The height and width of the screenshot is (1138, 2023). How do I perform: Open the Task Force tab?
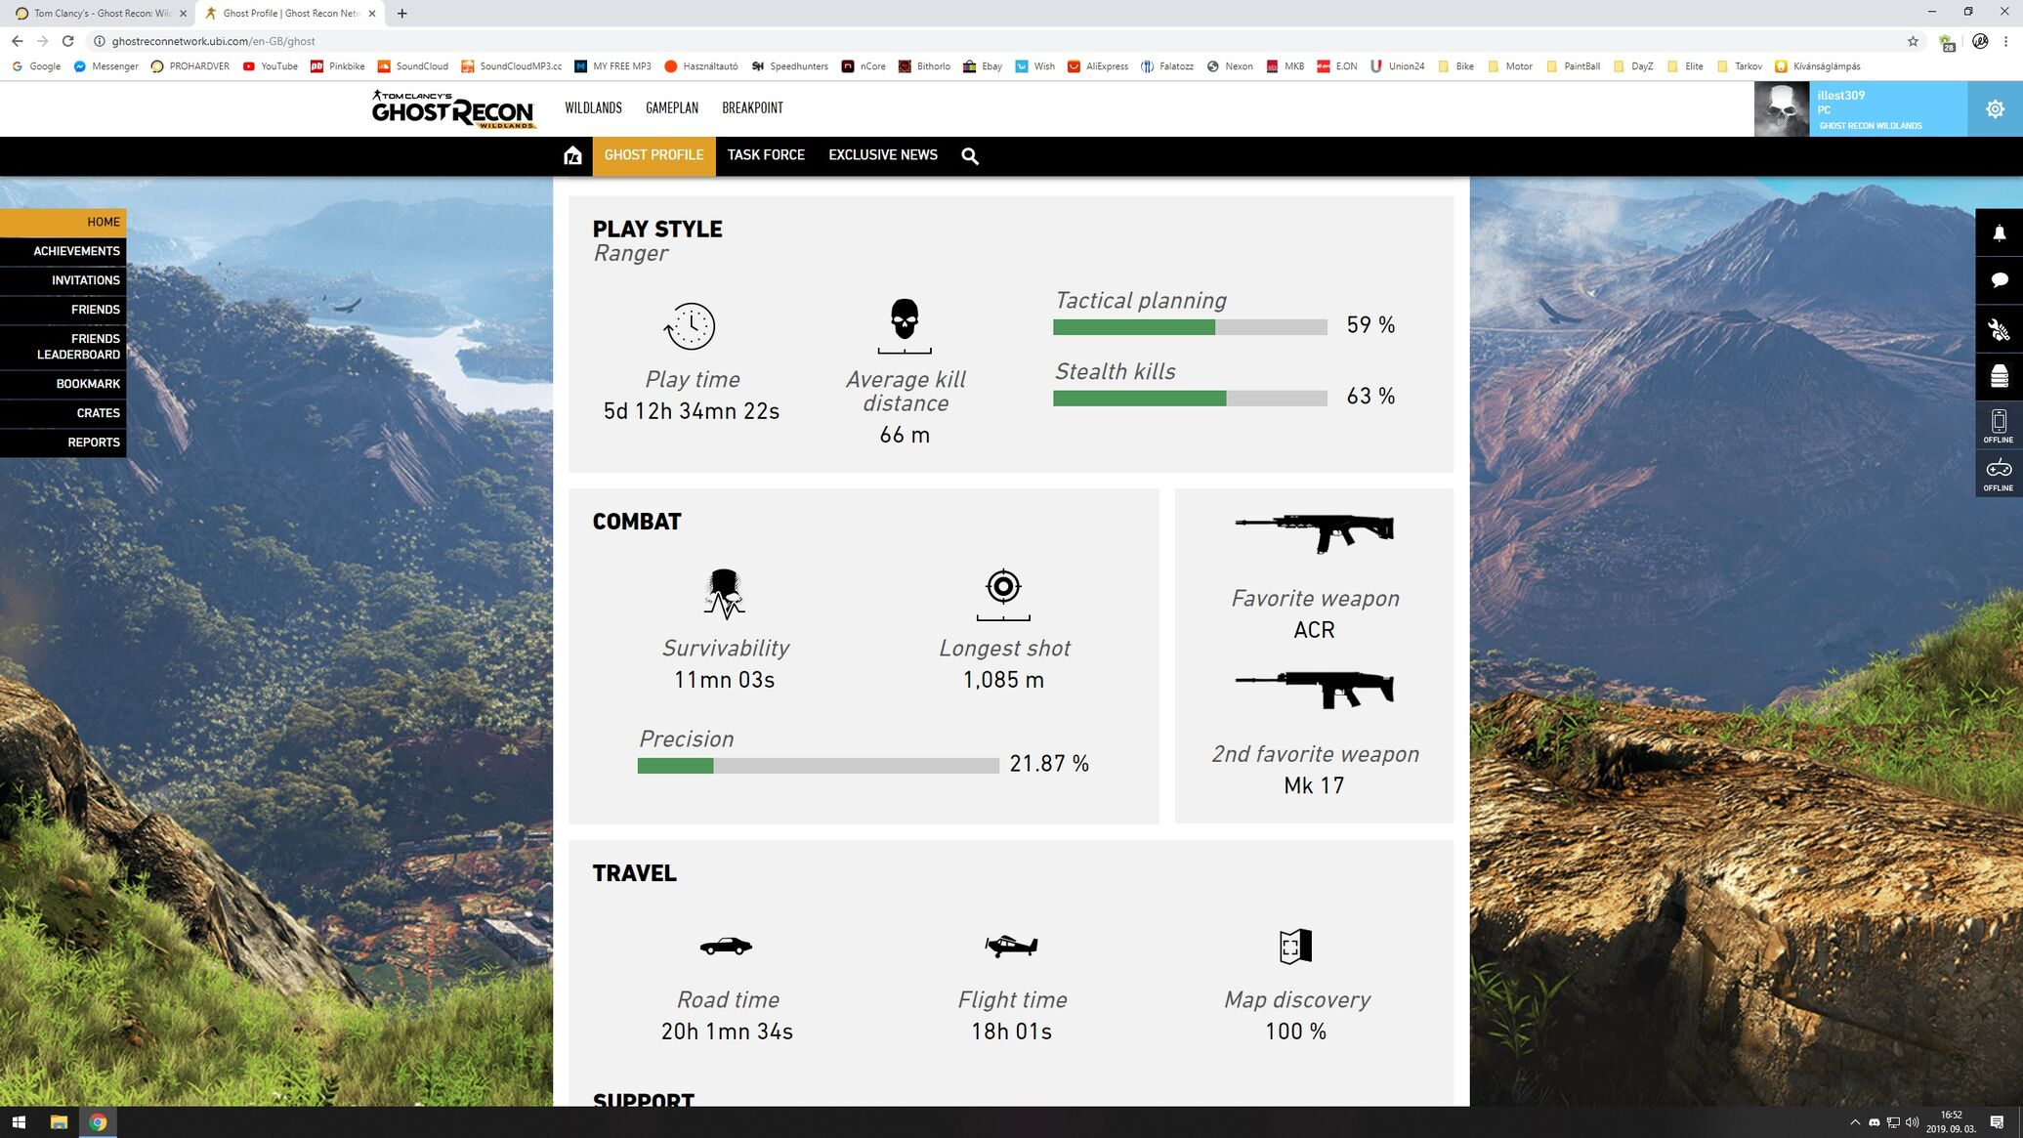click(766, 155)
